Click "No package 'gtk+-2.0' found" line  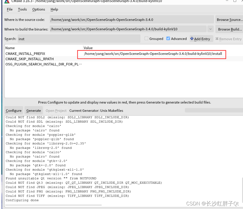(38, 165)
